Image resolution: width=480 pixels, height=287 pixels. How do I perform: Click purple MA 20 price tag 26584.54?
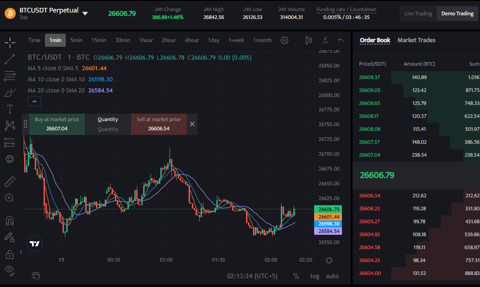coord(328,231)
